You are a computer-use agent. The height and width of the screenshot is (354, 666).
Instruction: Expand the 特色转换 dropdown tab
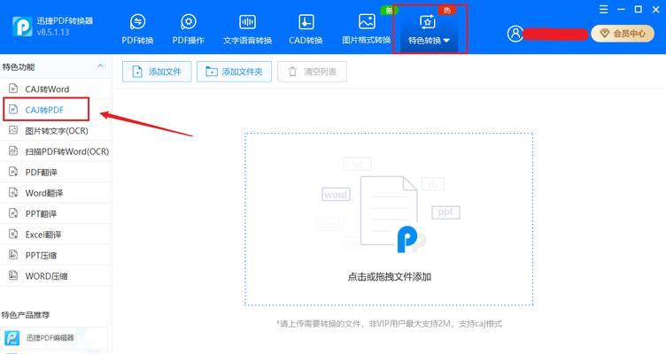click(429, 29)
